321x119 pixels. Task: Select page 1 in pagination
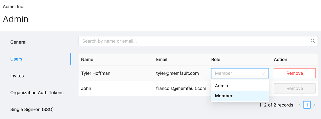(307, 105)
